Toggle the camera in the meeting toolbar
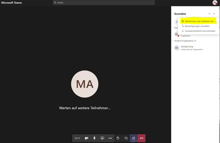Viewport: 220px width, 143px height. pyautogui.click(x=87, y=138)
